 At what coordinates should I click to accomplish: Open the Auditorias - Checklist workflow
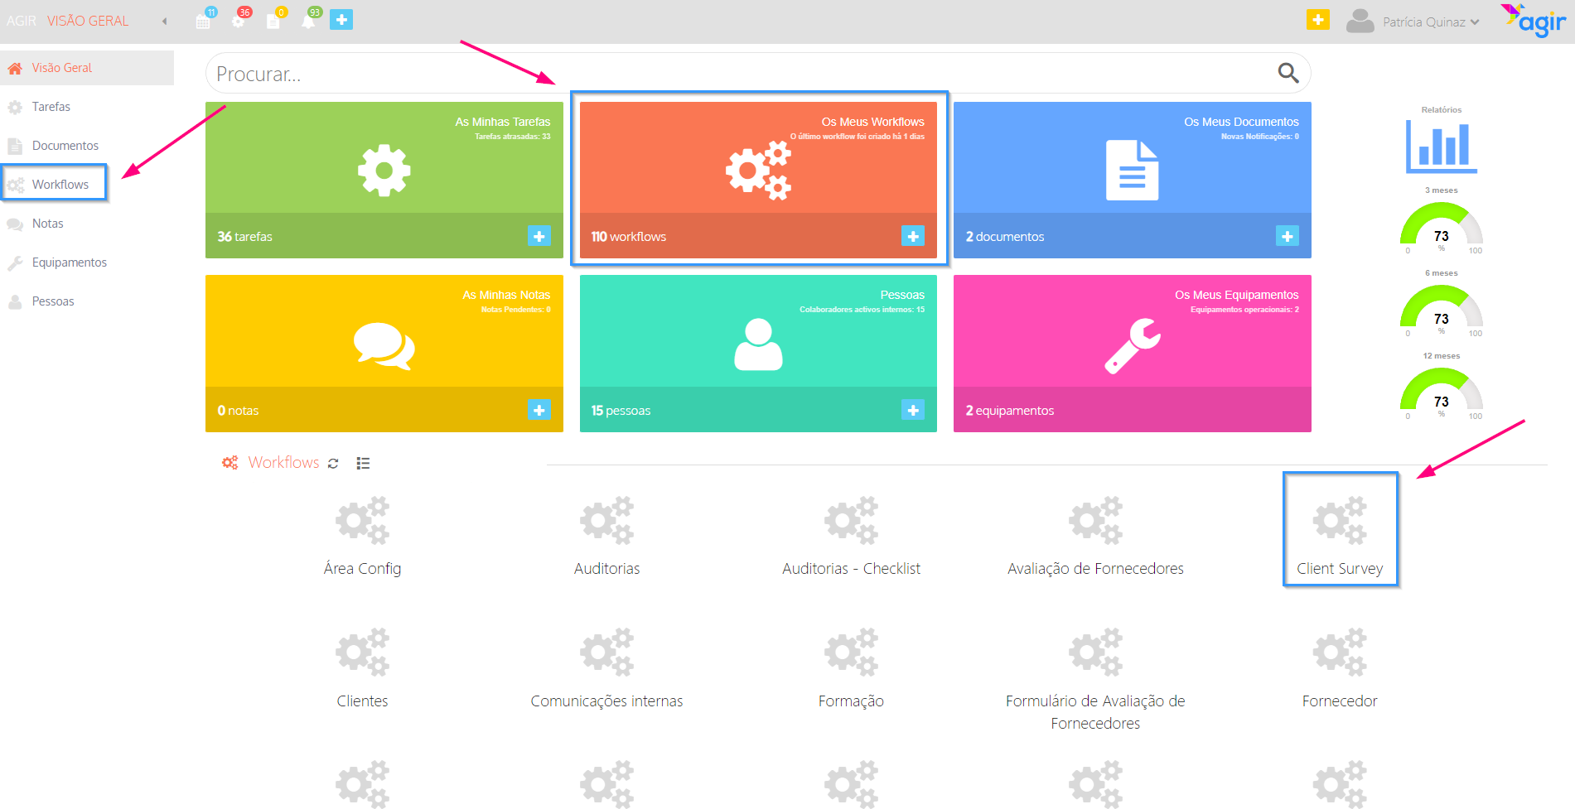click(851, 537)
